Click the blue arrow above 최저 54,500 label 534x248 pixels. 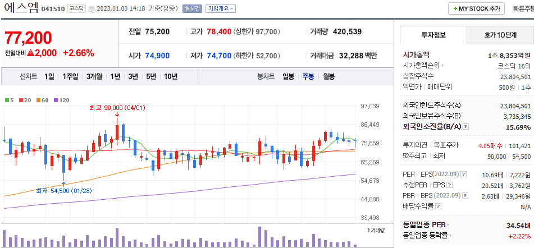point(63,184)
